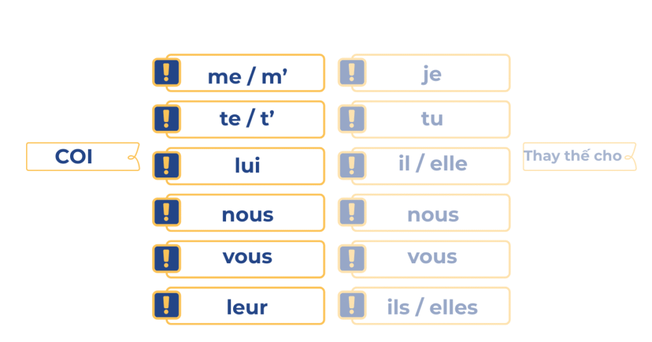Click the faded exclamation icon beside 'il / elle'
This screenshot has height=342, width=652.
[352, 165]
